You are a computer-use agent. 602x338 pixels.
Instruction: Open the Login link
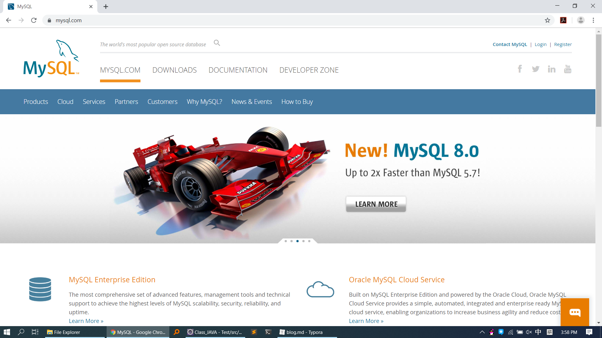click(540, 44)
